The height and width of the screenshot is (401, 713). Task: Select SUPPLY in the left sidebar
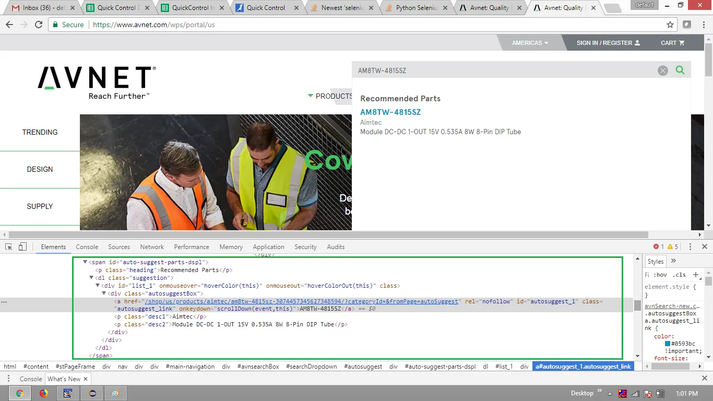tap(40, 206)
